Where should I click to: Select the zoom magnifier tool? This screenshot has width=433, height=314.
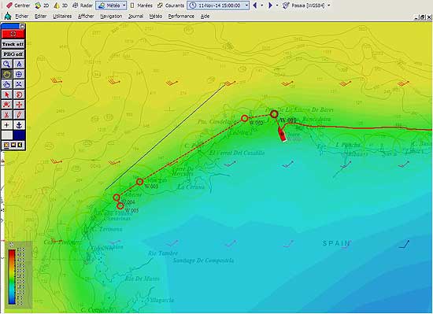coord(7,64)
